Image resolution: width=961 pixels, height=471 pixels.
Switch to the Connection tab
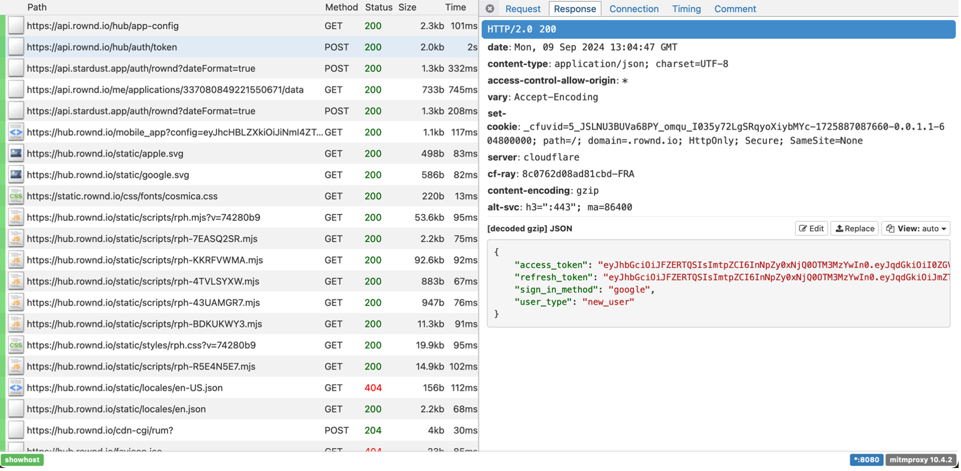(633, 9)
